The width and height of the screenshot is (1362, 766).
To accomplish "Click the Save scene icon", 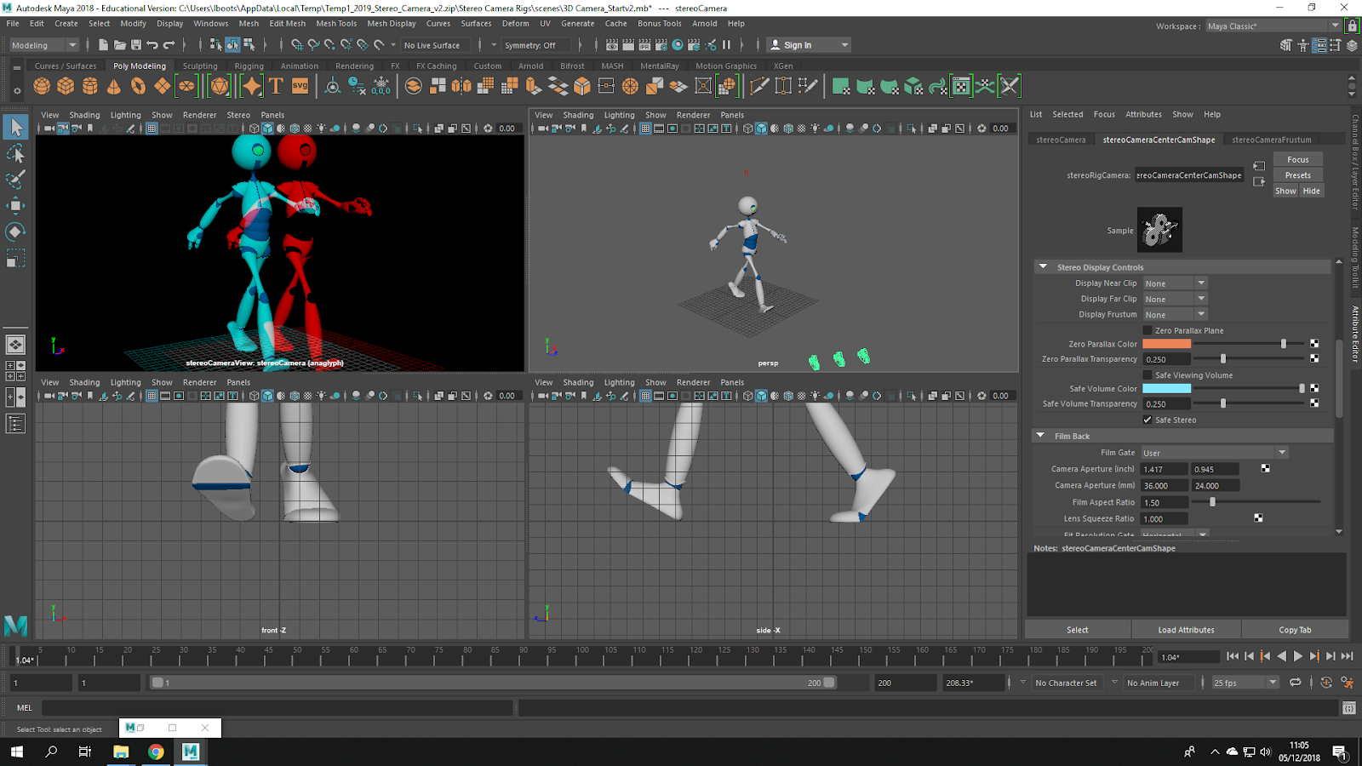I will coord(136,45).
